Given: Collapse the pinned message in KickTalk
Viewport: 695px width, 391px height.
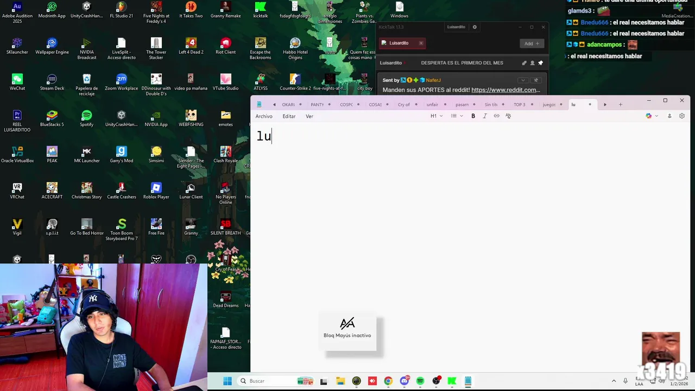Looking at the screenshot, I should (523, 80).
